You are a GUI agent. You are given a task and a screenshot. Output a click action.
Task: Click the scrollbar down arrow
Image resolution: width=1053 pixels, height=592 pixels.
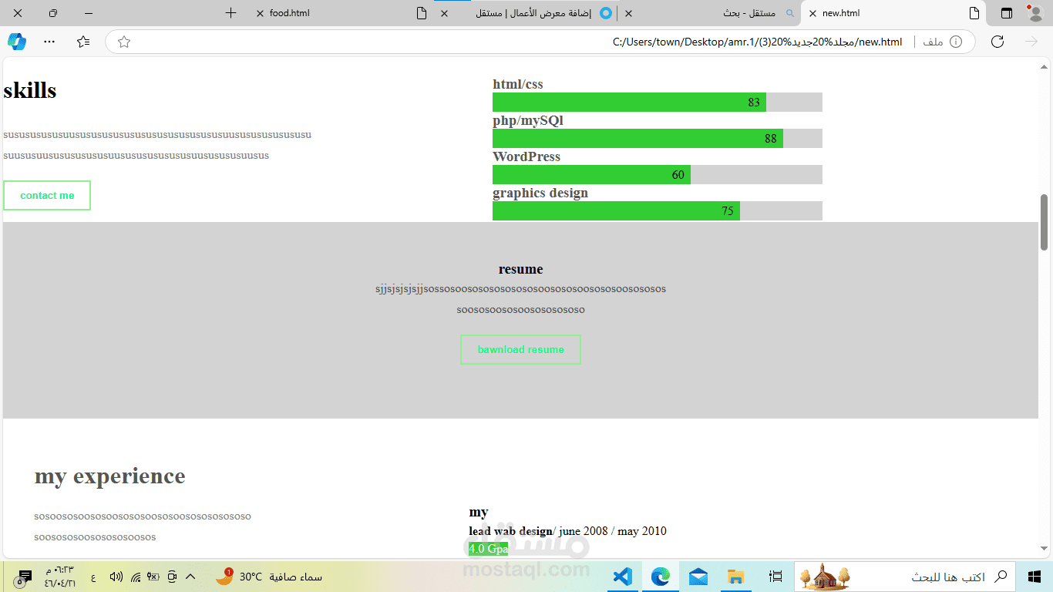[x=1045, y=549]
